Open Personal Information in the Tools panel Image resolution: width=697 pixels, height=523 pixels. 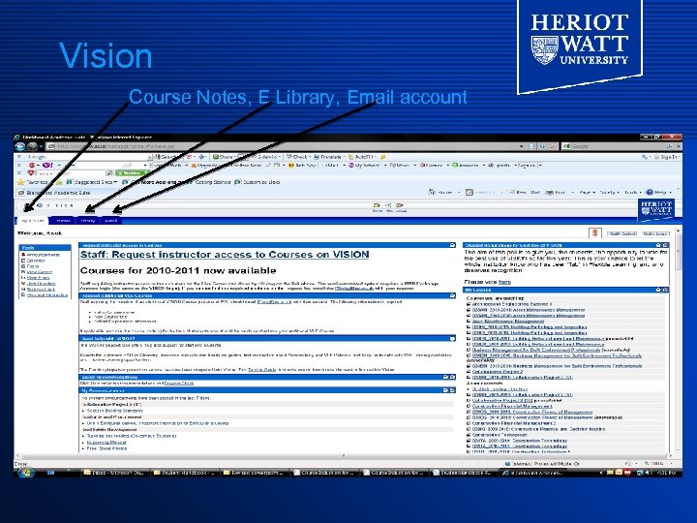pyautogui.click(x=47, y=295)
